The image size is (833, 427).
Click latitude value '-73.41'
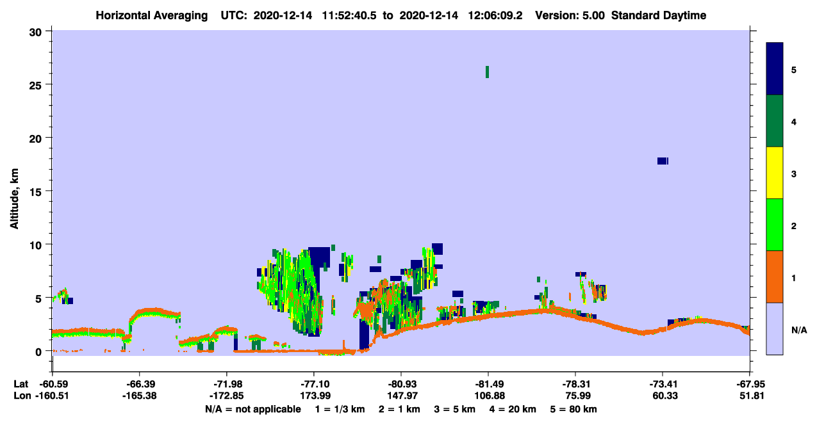pos(663,384)
